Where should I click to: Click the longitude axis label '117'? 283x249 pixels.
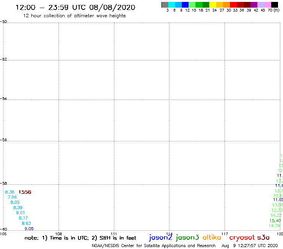(x=224, y=234)
